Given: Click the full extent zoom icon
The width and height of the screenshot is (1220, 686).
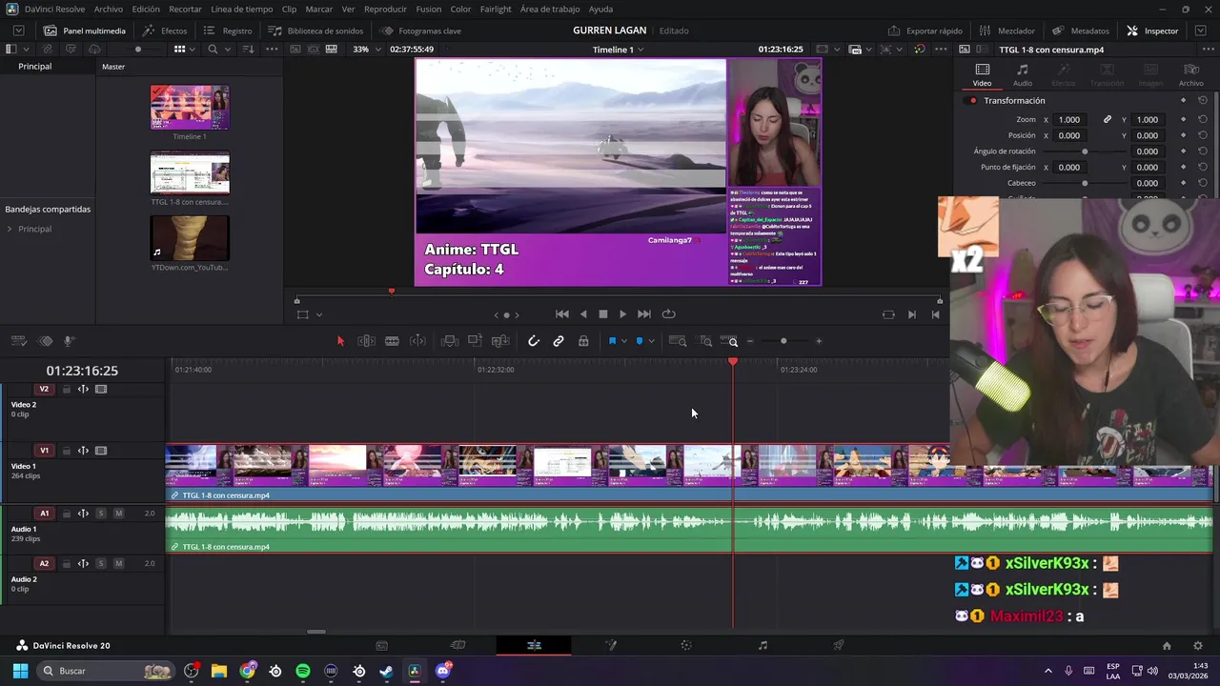Looking at the screenshot, I should (x=678, y=341).
